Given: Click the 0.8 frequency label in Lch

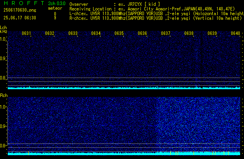Looking at the screenshot, I should click(x=3, y=78).
